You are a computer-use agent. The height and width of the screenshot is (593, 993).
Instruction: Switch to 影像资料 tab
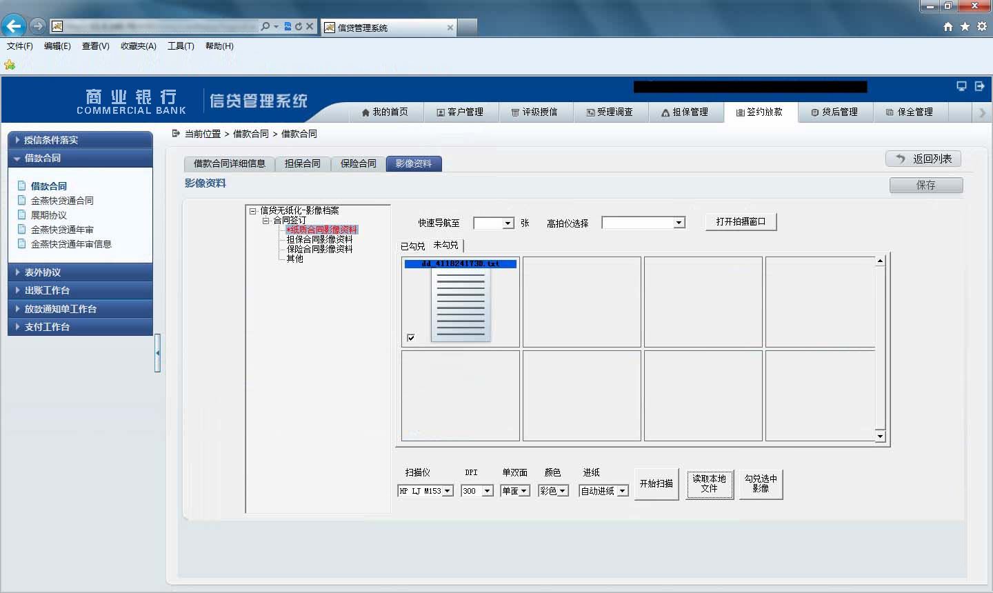[414, 163]
